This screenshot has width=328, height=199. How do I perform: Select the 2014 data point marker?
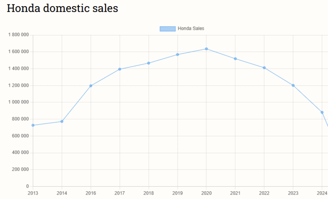62,121
